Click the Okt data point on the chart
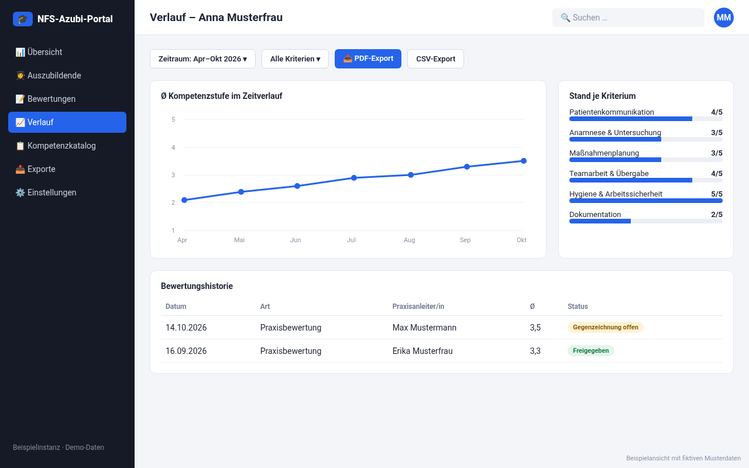Image resolution: width=749 pixels, height=468 pixels. [x=524, y=161]
